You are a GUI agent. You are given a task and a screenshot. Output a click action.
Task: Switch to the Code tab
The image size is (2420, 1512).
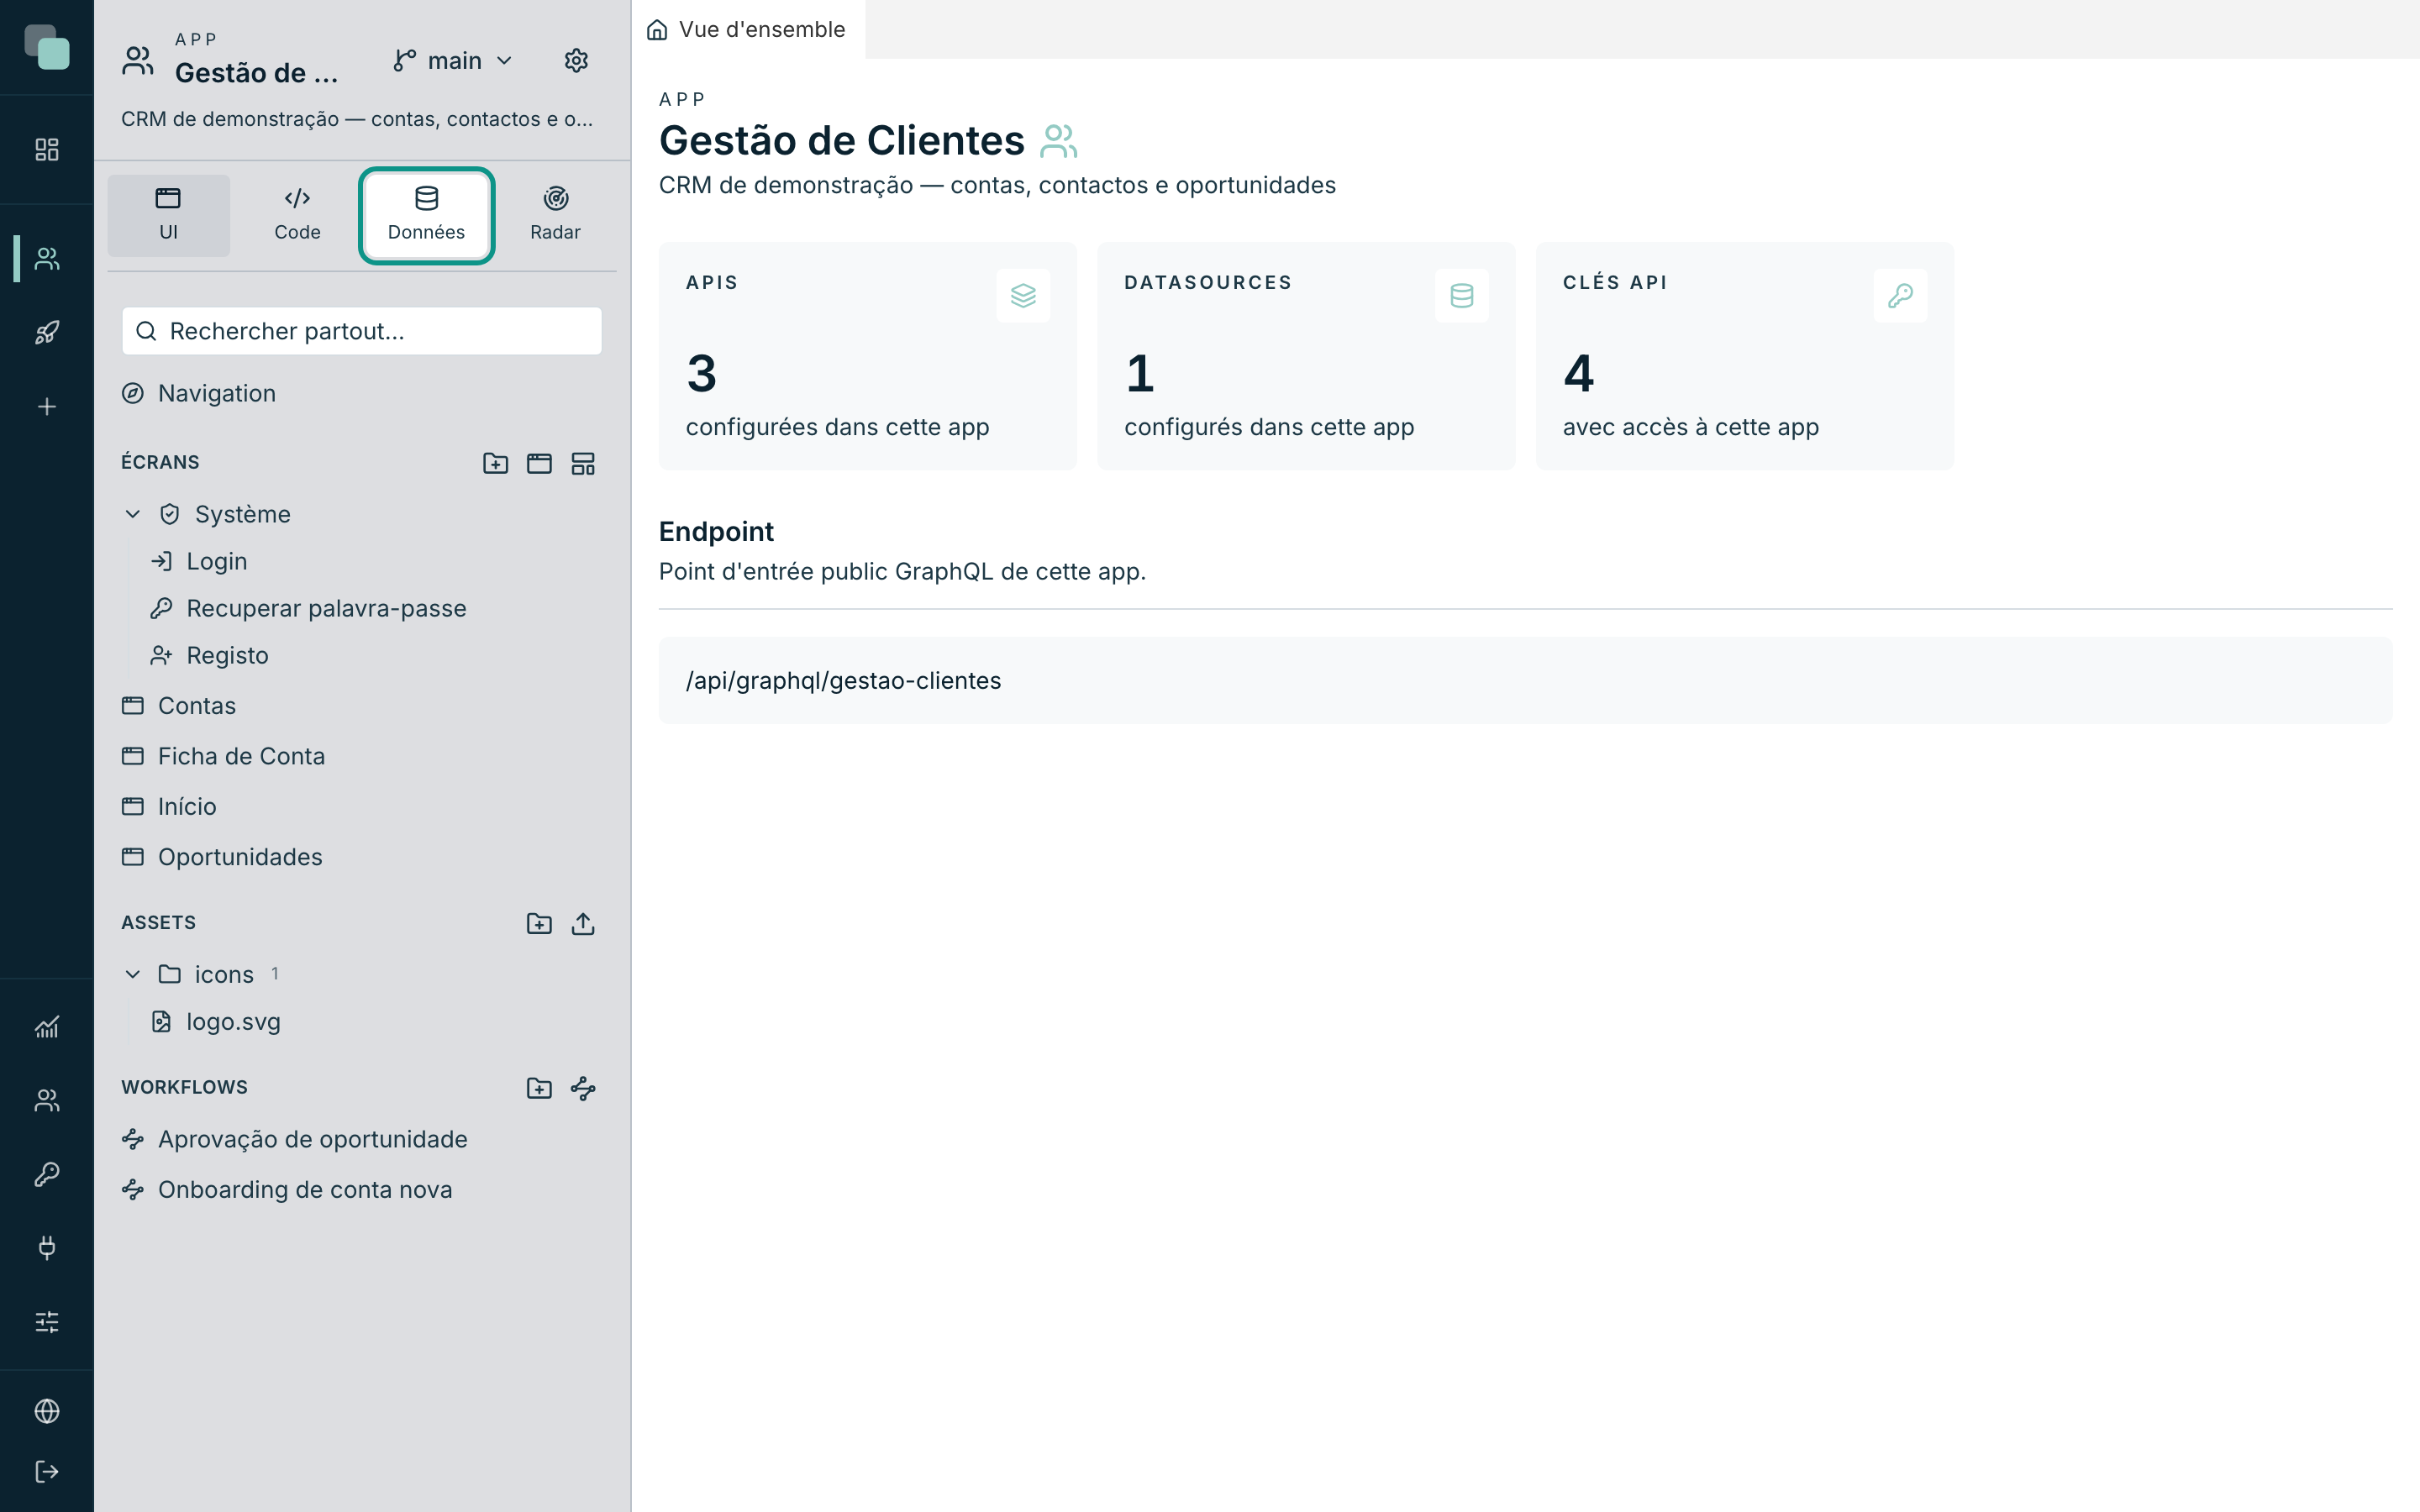pyautogui.click(x=297, y=215)
